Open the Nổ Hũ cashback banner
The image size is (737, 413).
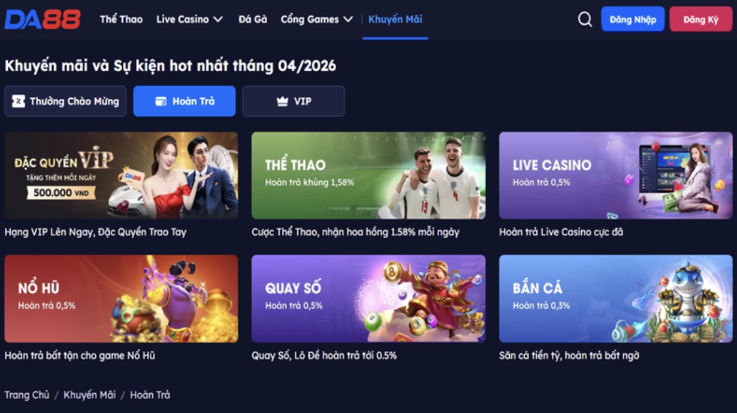[121, 299]
